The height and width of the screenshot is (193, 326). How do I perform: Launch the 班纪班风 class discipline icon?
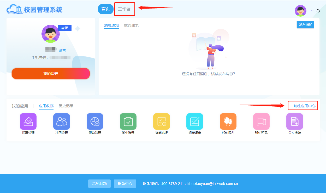point(261,121)
